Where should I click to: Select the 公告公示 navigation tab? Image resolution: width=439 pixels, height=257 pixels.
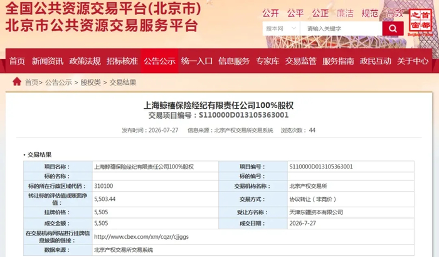(x=159, y=61)
